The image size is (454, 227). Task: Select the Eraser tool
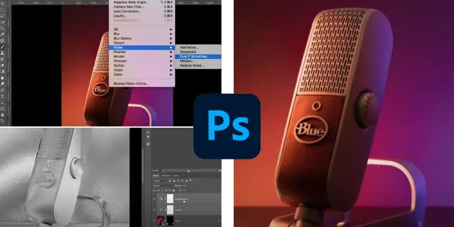[x=3, y=65]
